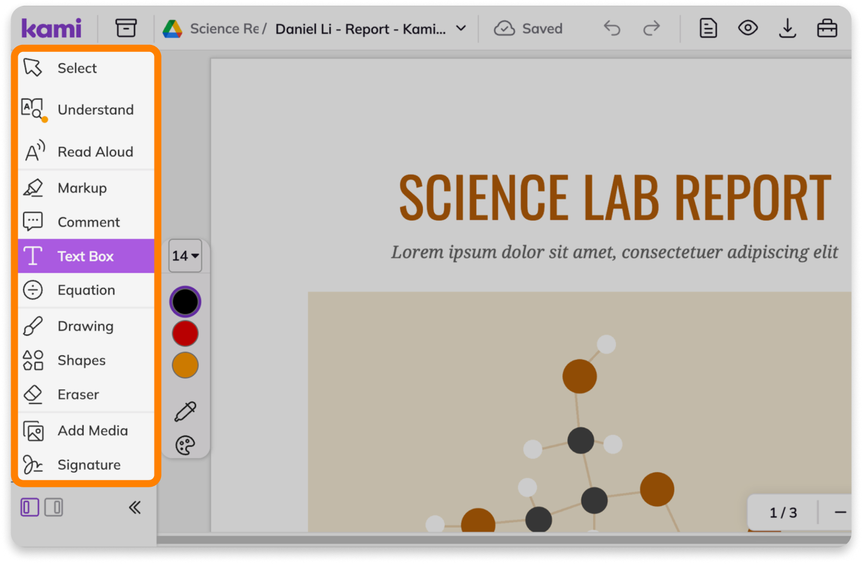This screenshot has height=564, width=863.
Task: Click the Add Media tool
Action: 86,431
